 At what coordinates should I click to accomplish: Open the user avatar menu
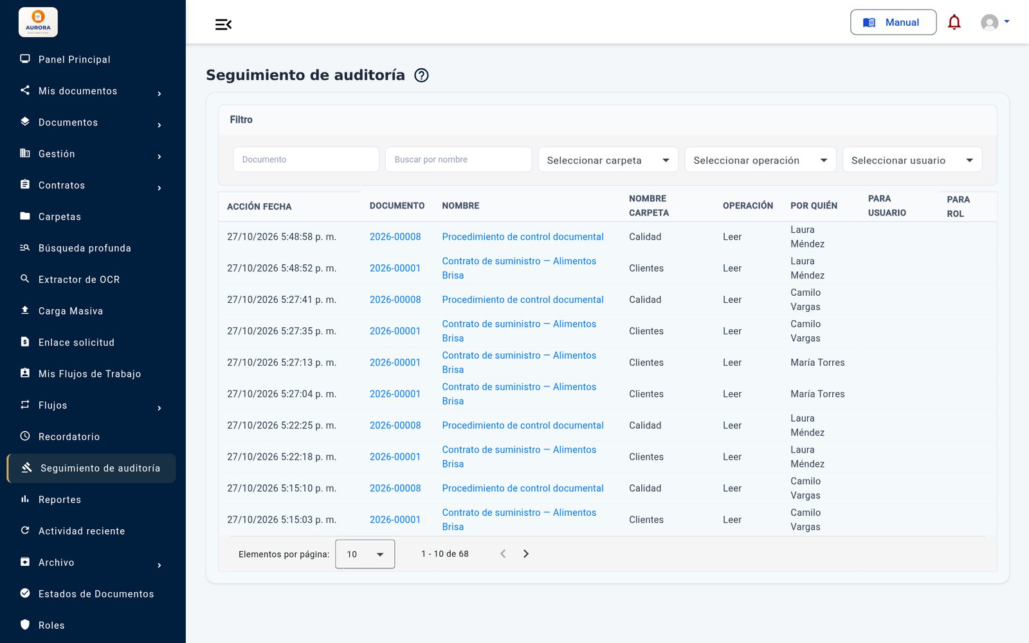tap(995, 23)
